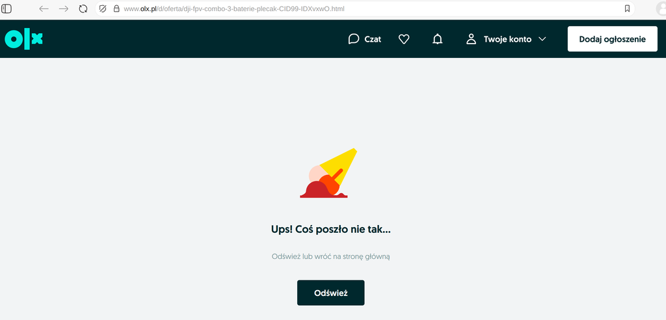The height and width of the screenshot is (320, 666).
Task: Click the user silhouette account icon
Action: 472,39
